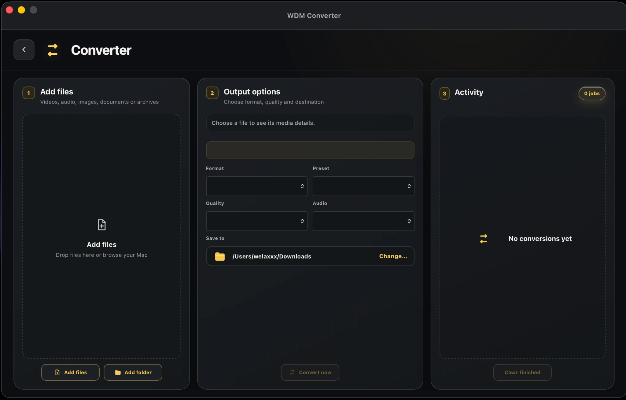
Task: Click the Converter swap-arrows icon in header
Action: point(53,50)
